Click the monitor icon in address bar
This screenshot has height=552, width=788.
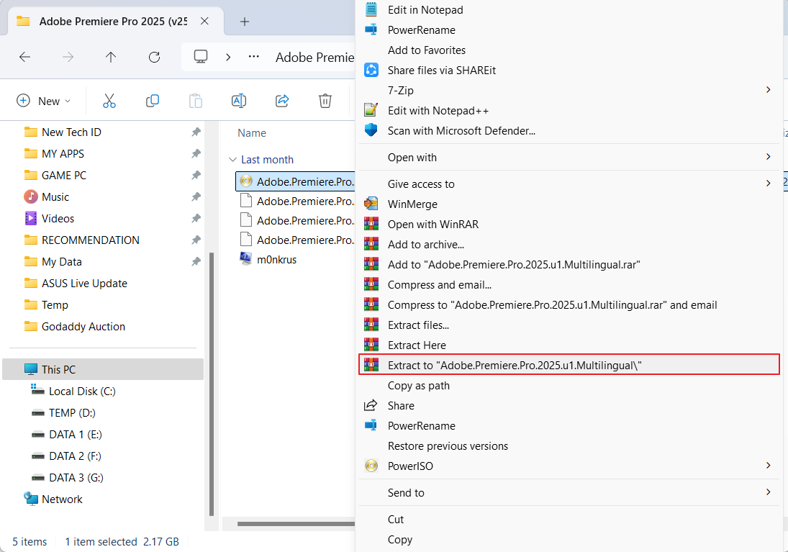point(201,56)
